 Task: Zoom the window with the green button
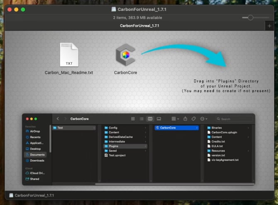pos(23,10)
